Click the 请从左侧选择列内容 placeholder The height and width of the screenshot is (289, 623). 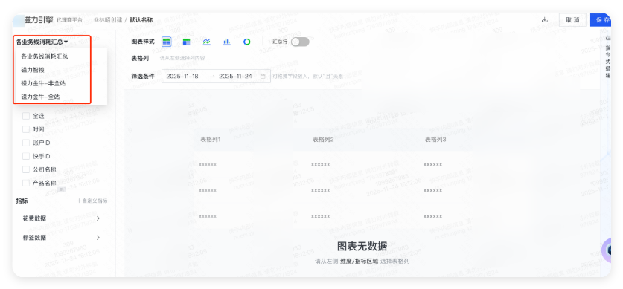[182, 58]
